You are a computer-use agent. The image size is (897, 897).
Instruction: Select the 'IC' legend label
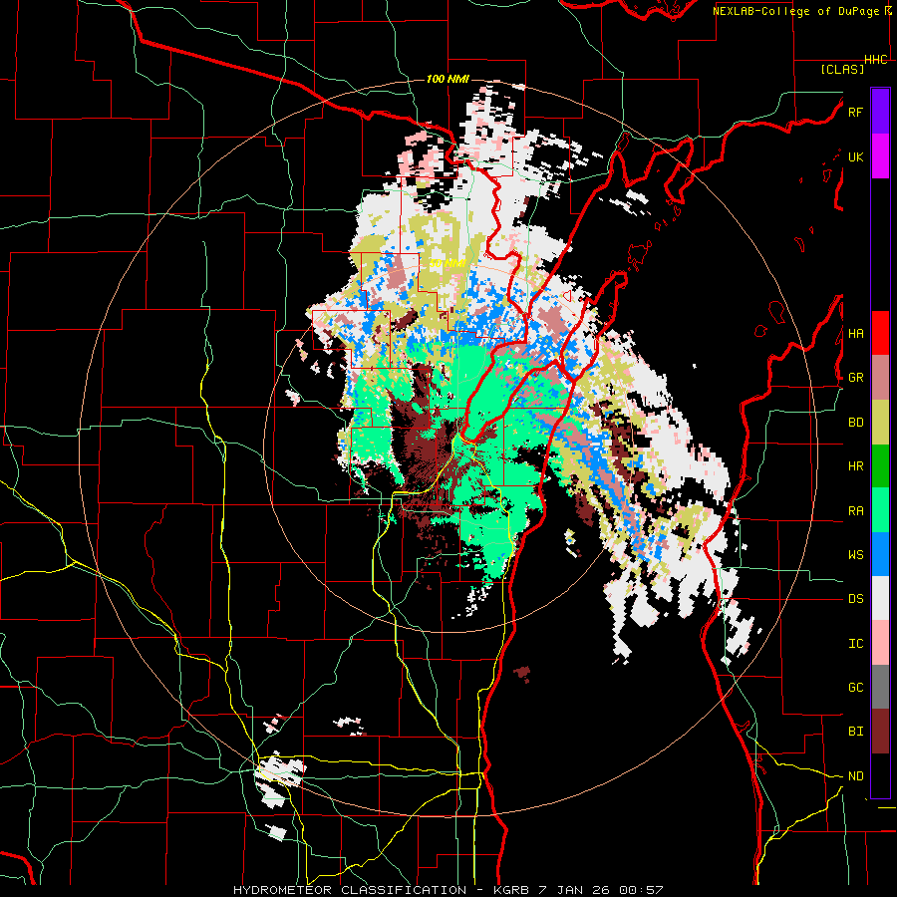855,644
